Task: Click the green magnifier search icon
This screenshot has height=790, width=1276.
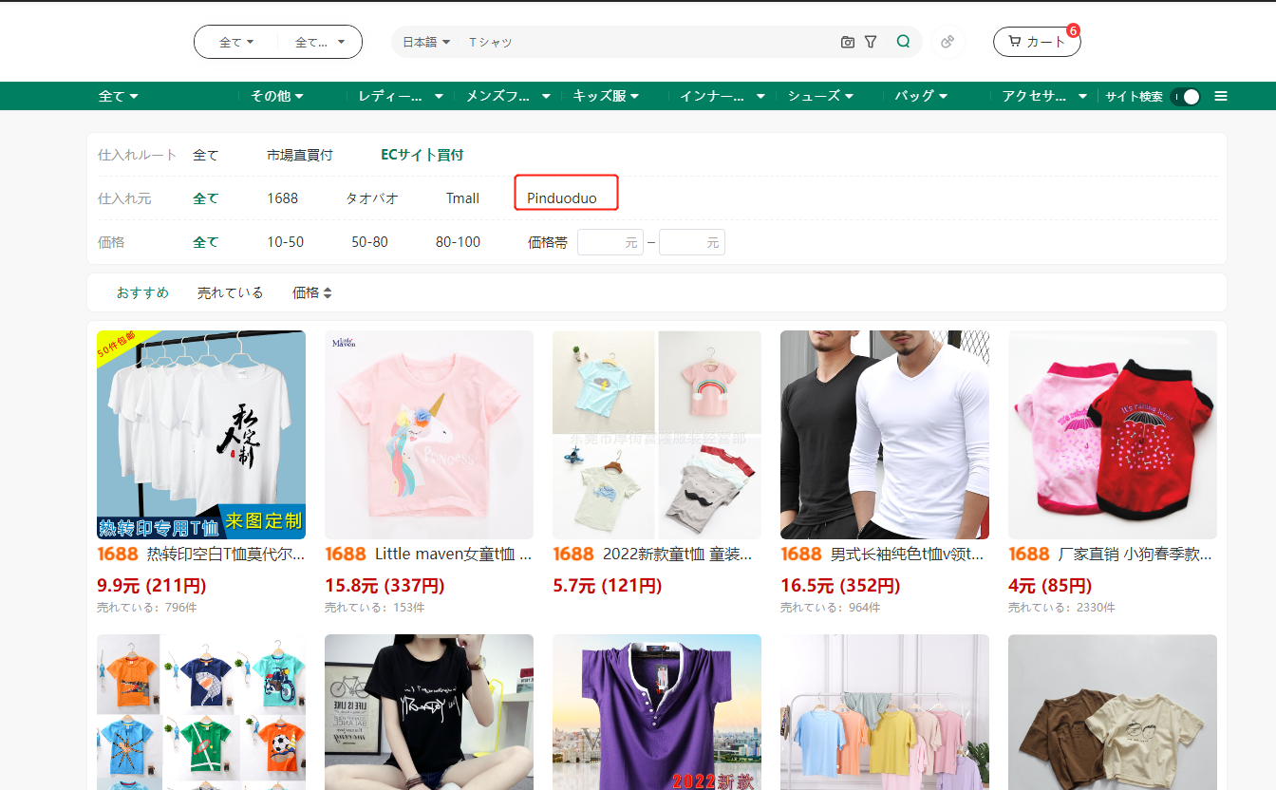Action: pos(903,42)
